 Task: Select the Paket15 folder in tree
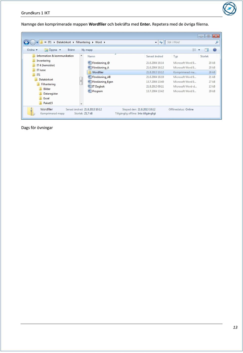coord(48,103)
